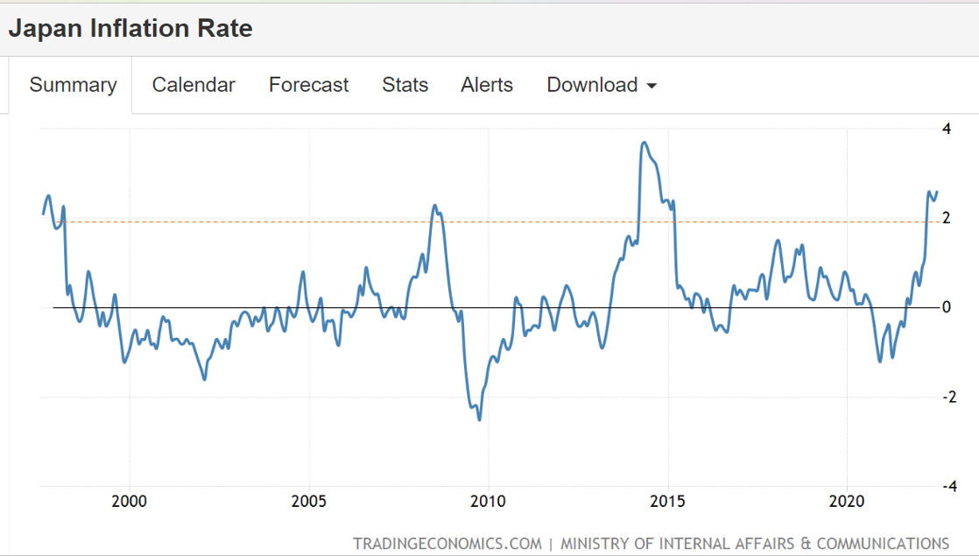This screenshot has width=979, height=556.
Task: Click the Japan Inflation Rate heading
Action: point(130,28)
